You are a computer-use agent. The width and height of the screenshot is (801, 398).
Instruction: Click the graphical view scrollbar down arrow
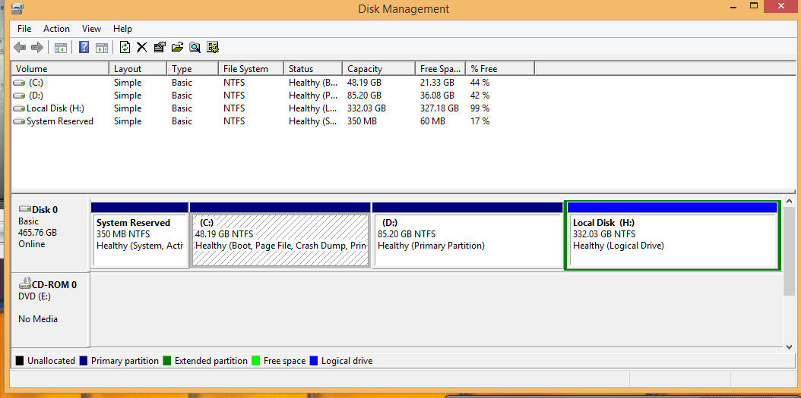789,346
